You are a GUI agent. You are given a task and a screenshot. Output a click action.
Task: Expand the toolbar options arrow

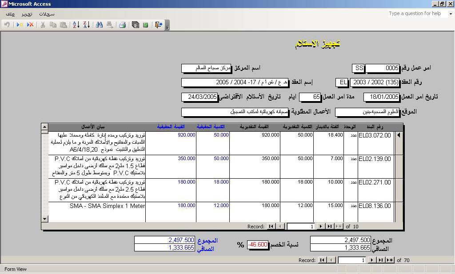[x=167, y=27]
